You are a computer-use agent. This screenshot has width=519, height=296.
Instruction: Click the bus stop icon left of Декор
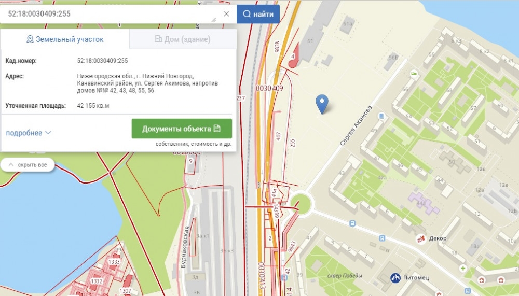(383, 238)
